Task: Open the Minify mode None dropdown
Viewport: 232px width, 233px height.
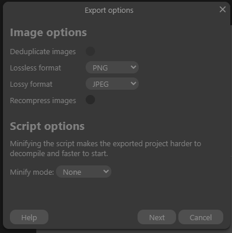Action: point(84,172)
